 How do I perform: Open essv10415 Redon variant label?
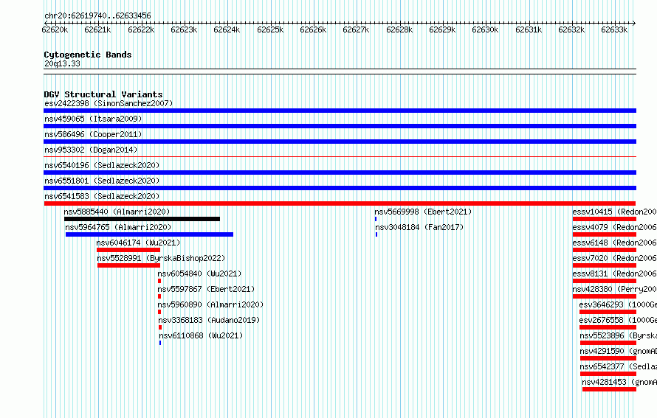[614, 212]
